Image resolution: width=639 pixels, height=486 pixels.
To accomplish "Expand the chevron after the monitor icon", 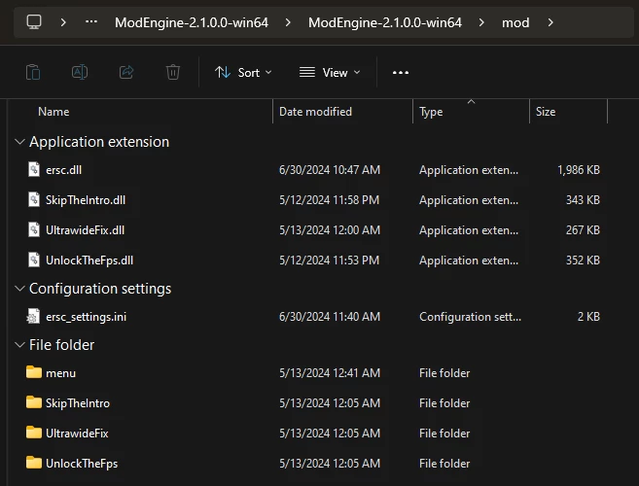I will tap(63, 22).
